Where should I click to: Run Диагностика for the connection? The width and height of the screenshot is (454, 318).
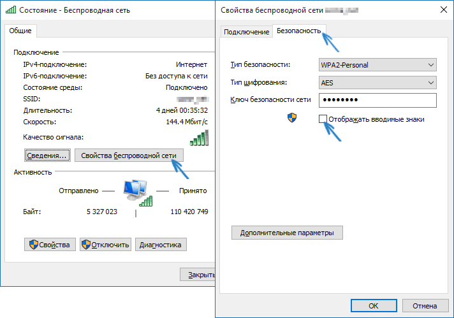[x=161, y=245]
